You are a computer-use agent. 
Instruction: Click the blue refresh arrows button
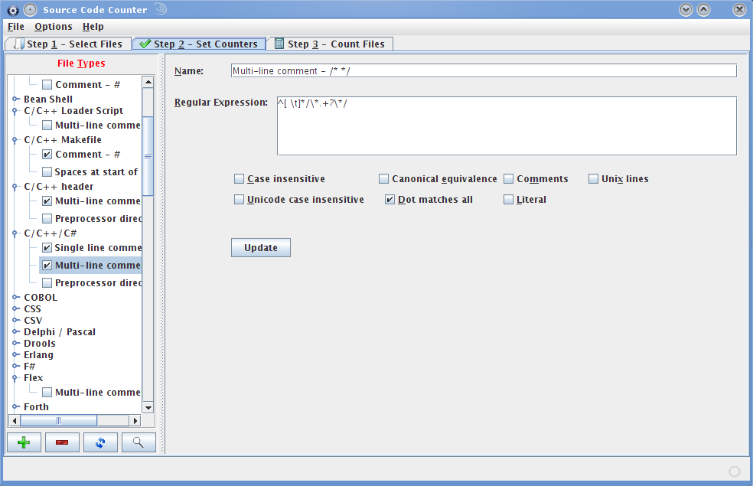tap(100, 442)
